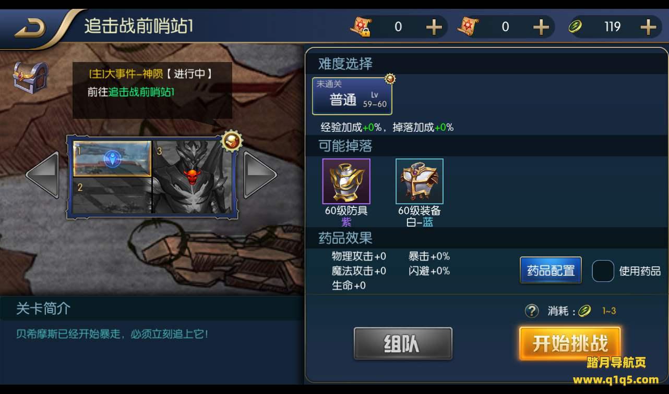Image resolution: width=669 pixels, height=394 pixels.
Task: Click the 开始挑战 button
Action: pyautogui.click(x=570, y=344)
